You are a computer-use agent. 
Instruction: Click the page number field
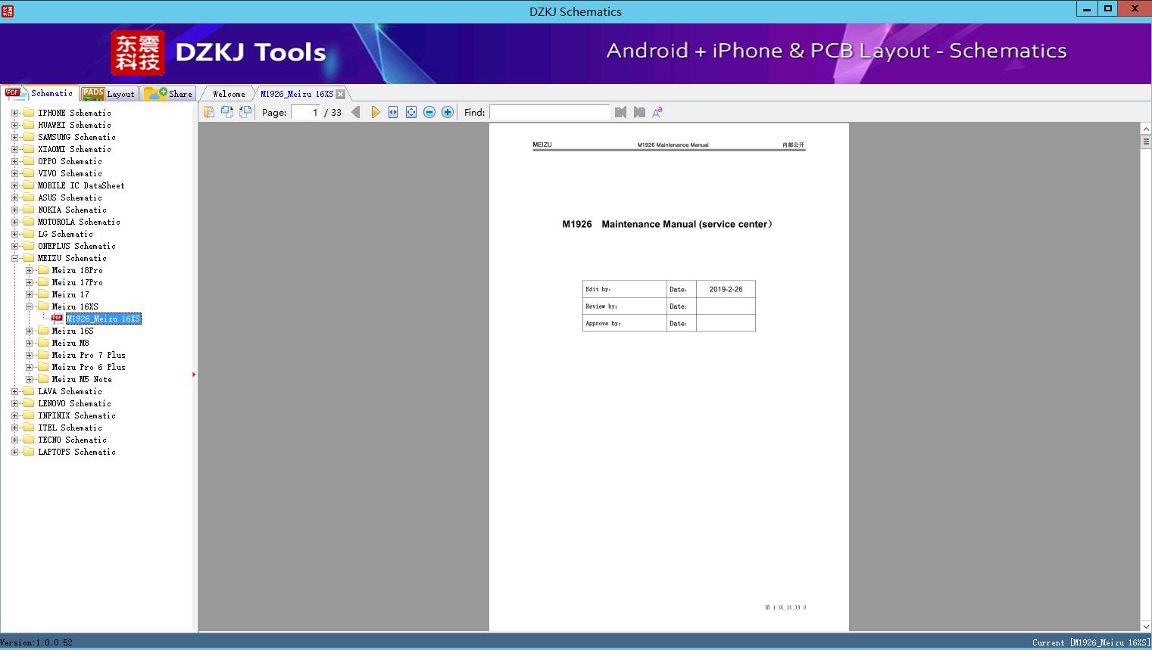[306, 112]
